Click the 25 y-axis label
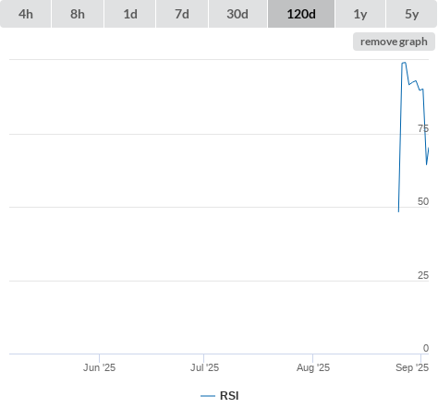 (423, 275)
